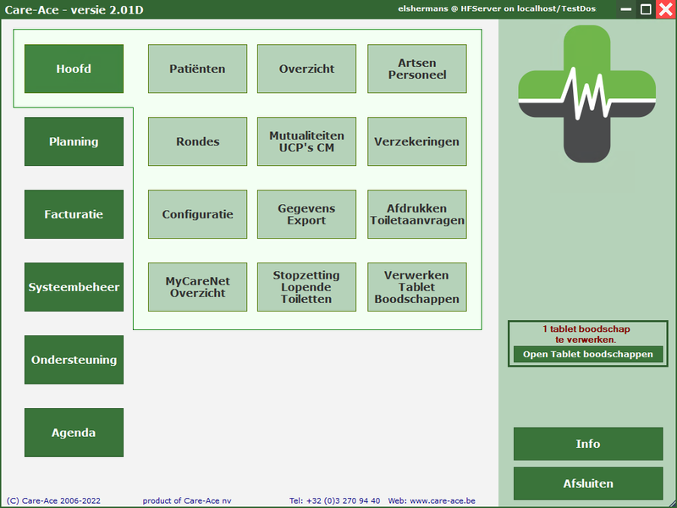Open Artsen Personeel
This screenshot has height=508, width=677.
click(416, 69)
